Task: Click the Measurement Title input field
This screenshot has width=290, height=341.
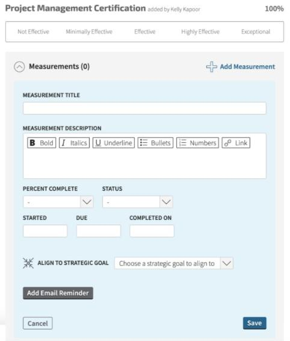Action: coord(144,108)
